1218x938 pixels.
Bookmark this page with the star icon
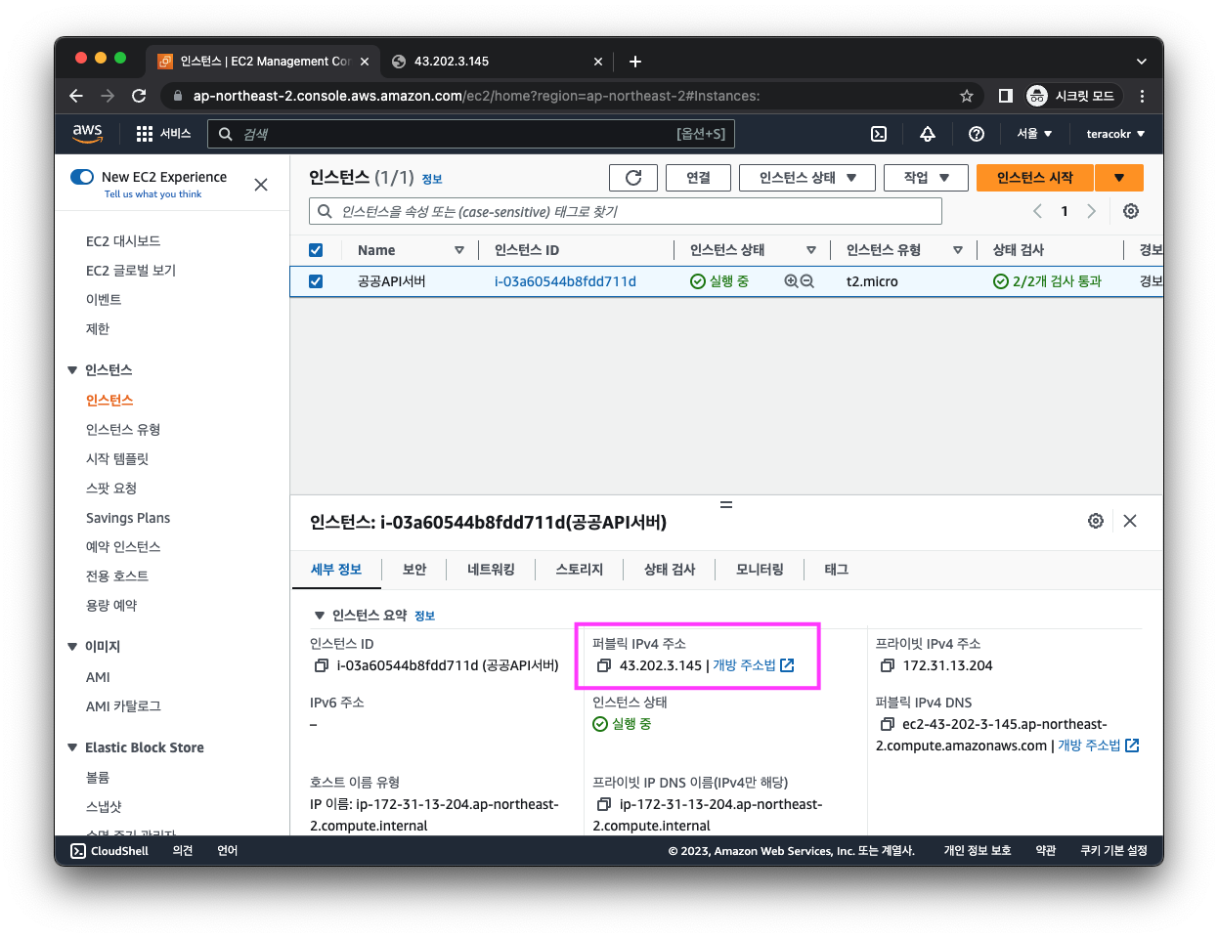967,96
